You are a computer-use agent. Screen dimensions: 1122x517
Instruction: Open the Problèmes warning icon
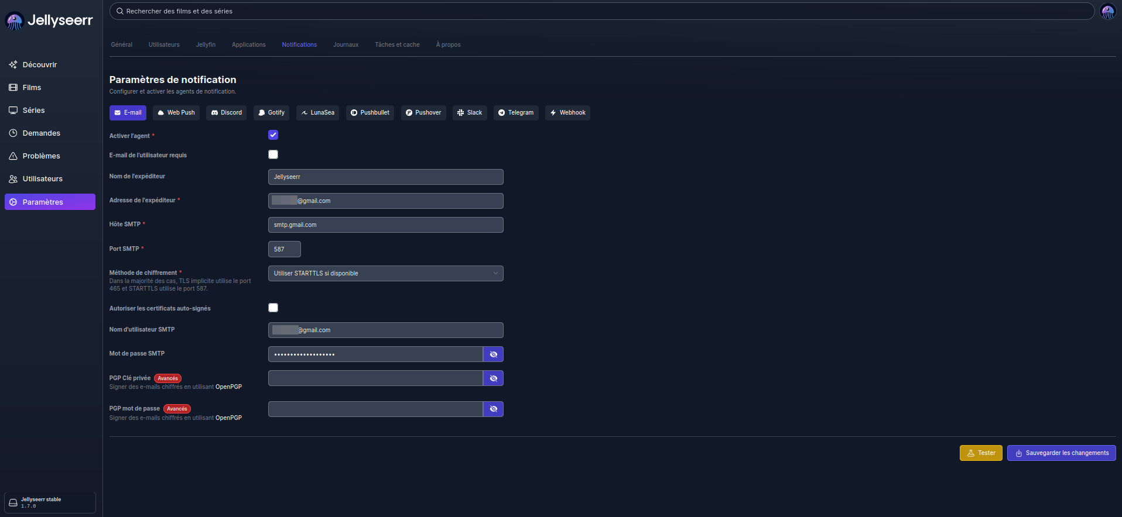tap(13, 156)
